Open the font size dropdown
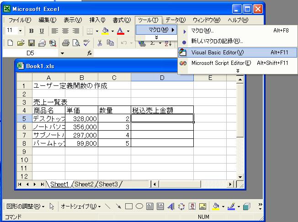The width and height of the screenshot is (298, 222). point(20,31)
